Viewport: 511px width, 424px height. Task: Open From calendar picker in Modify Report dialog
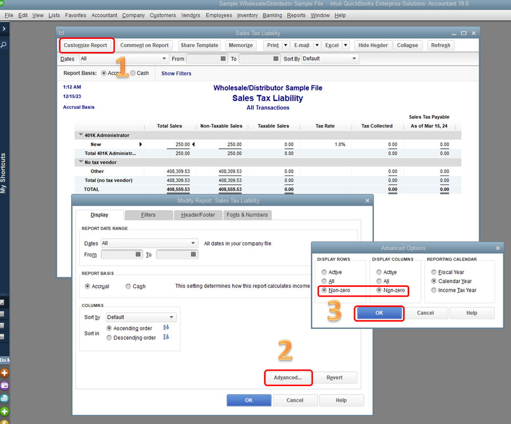coord(138,254)
